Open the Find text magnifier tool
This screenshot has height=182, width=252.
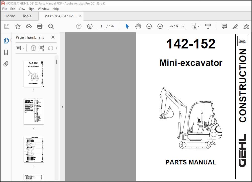51,26
